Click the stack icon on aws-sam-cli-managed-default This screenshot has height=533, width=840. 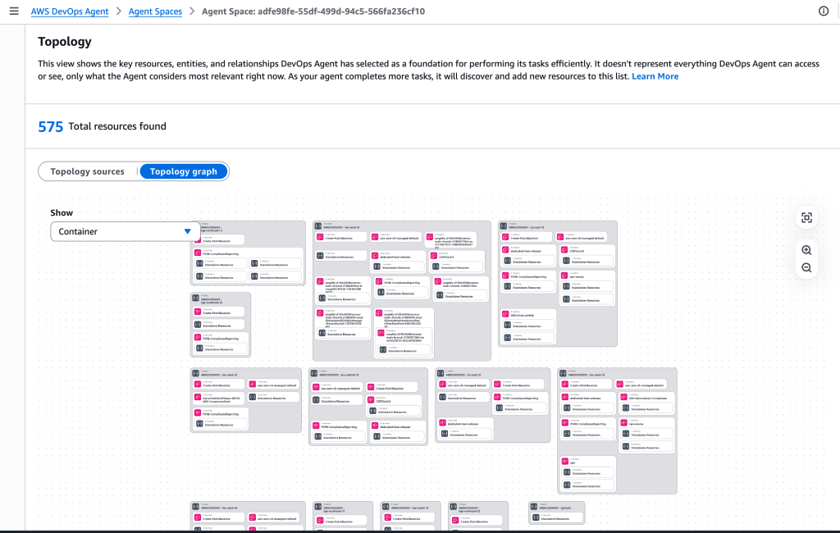(377, 237)
